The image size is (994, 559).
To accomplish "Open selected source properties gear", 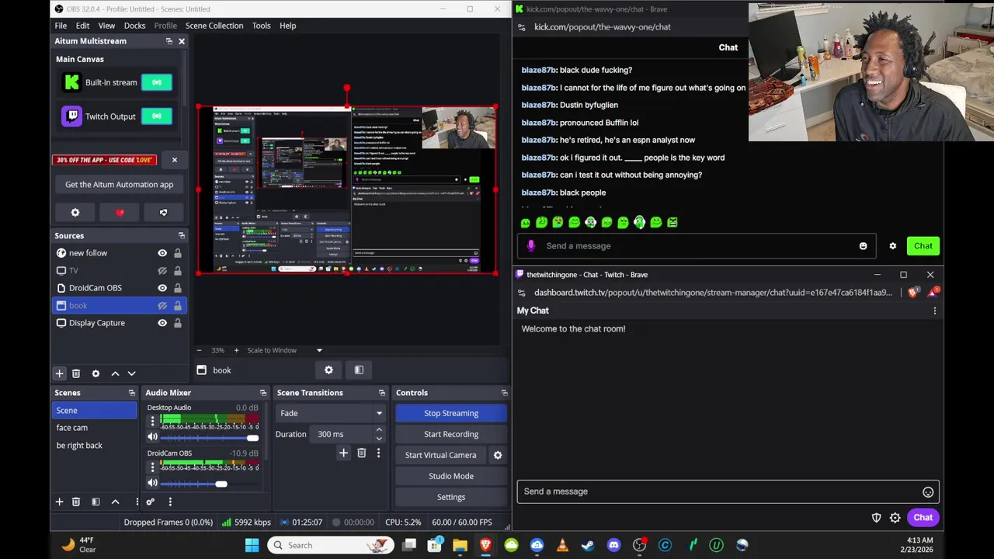I will pyautogui.click(x=96, y=373).
